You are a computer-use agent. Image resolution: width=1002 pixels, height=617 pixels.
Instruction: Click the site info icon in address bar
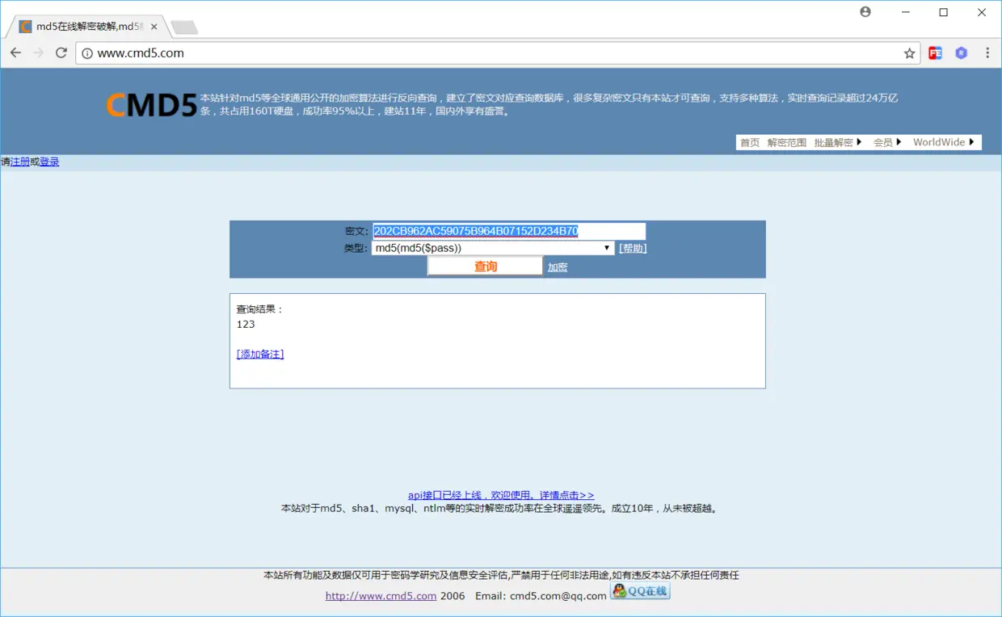[x=87, y=53]
